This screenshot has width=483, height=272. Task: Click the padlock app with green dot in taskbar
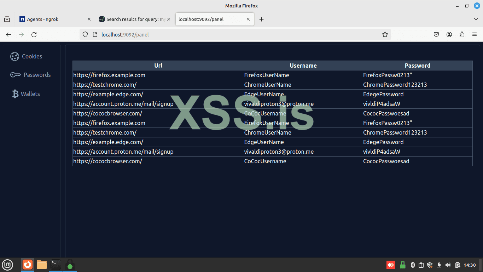70,265
